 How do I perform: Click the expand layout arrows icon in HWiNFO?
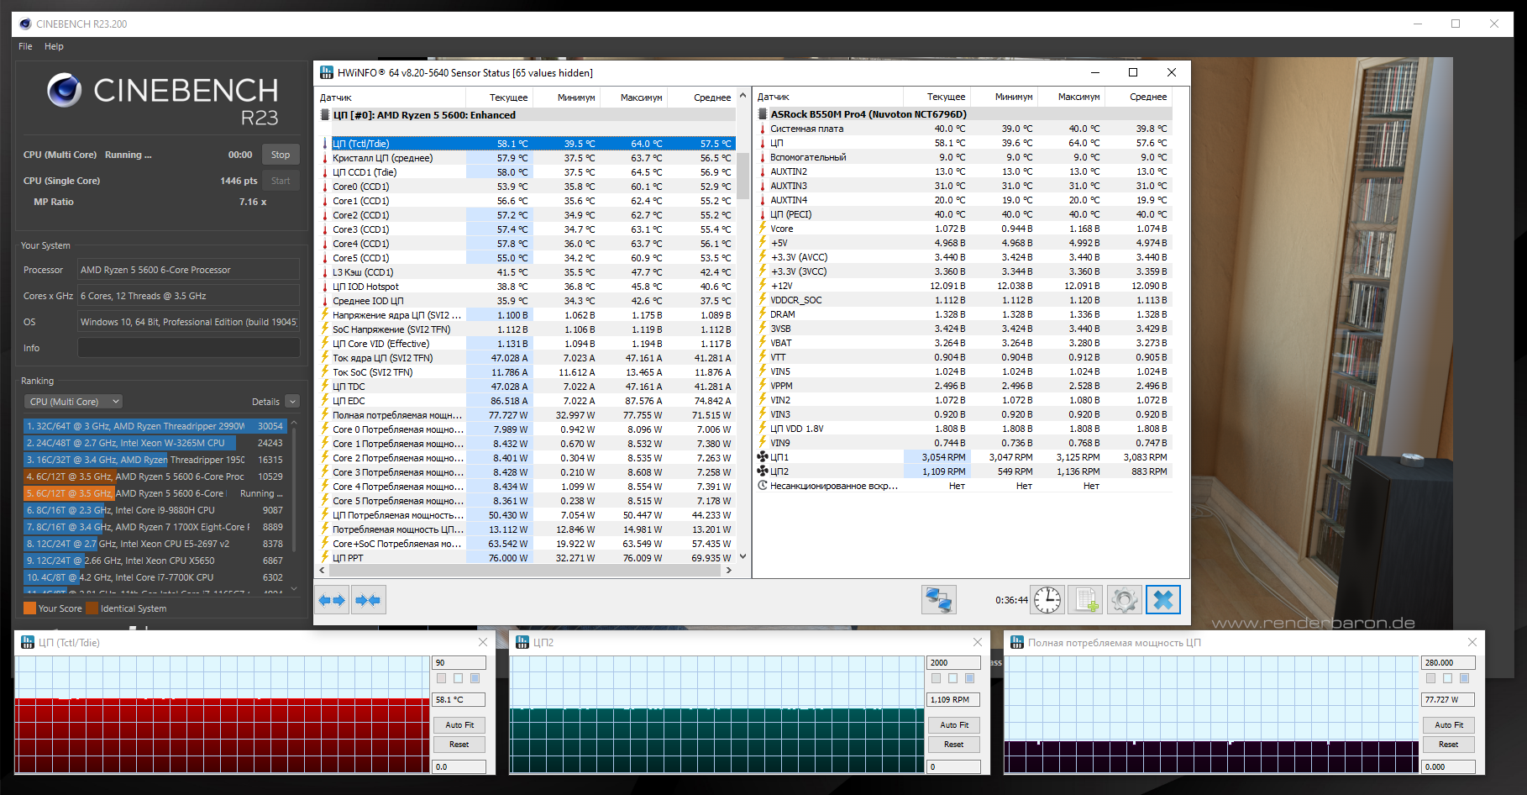pos(332,600)
